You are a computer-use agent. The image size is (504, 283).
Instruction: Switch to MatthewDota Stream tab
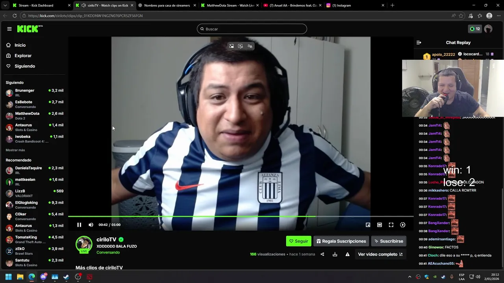coord(230,6)
